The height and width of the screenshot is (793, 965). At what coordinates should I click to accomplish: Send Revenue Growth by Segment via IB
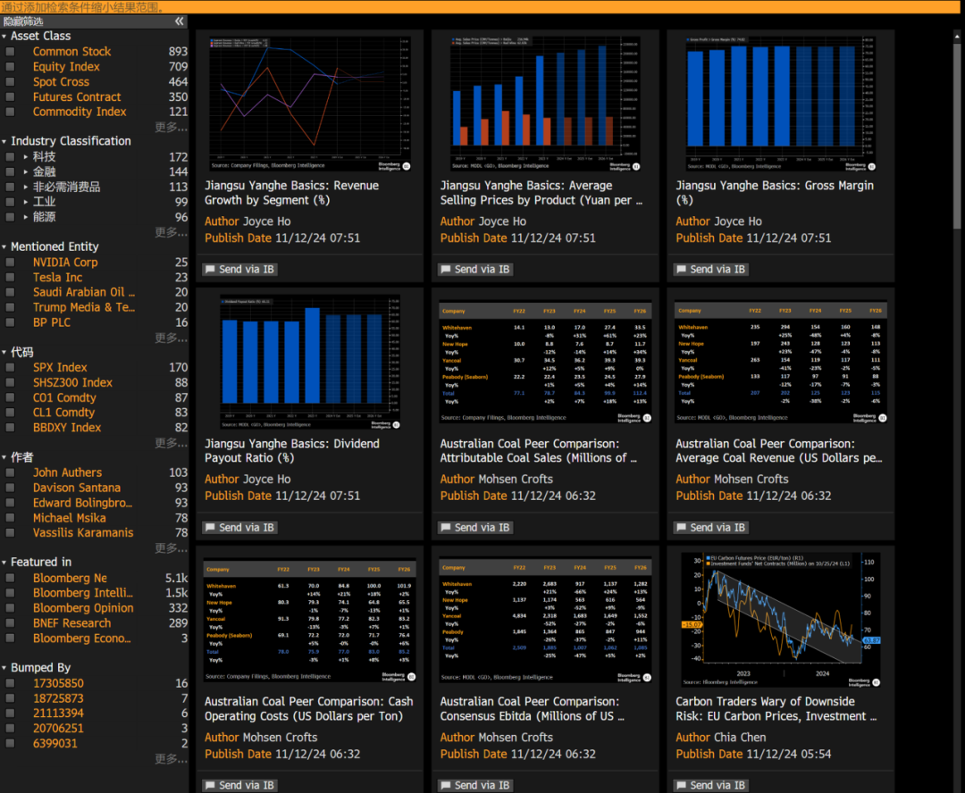tap(240, 270)
